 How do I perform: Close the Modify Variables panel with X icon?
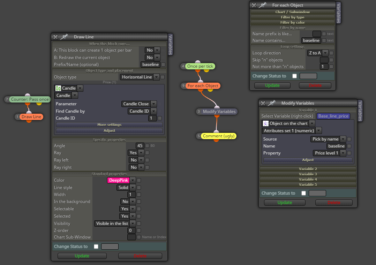coord(263,103)
